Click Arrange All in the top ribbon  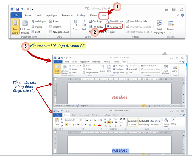[x=114, y=27]
